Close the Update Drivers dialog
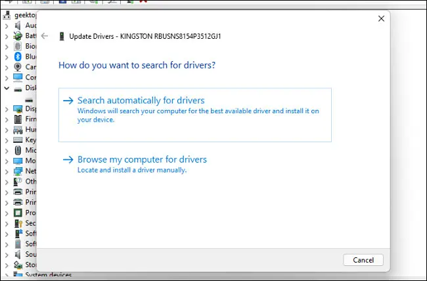427x281 pixels. [x=381, y=18]
